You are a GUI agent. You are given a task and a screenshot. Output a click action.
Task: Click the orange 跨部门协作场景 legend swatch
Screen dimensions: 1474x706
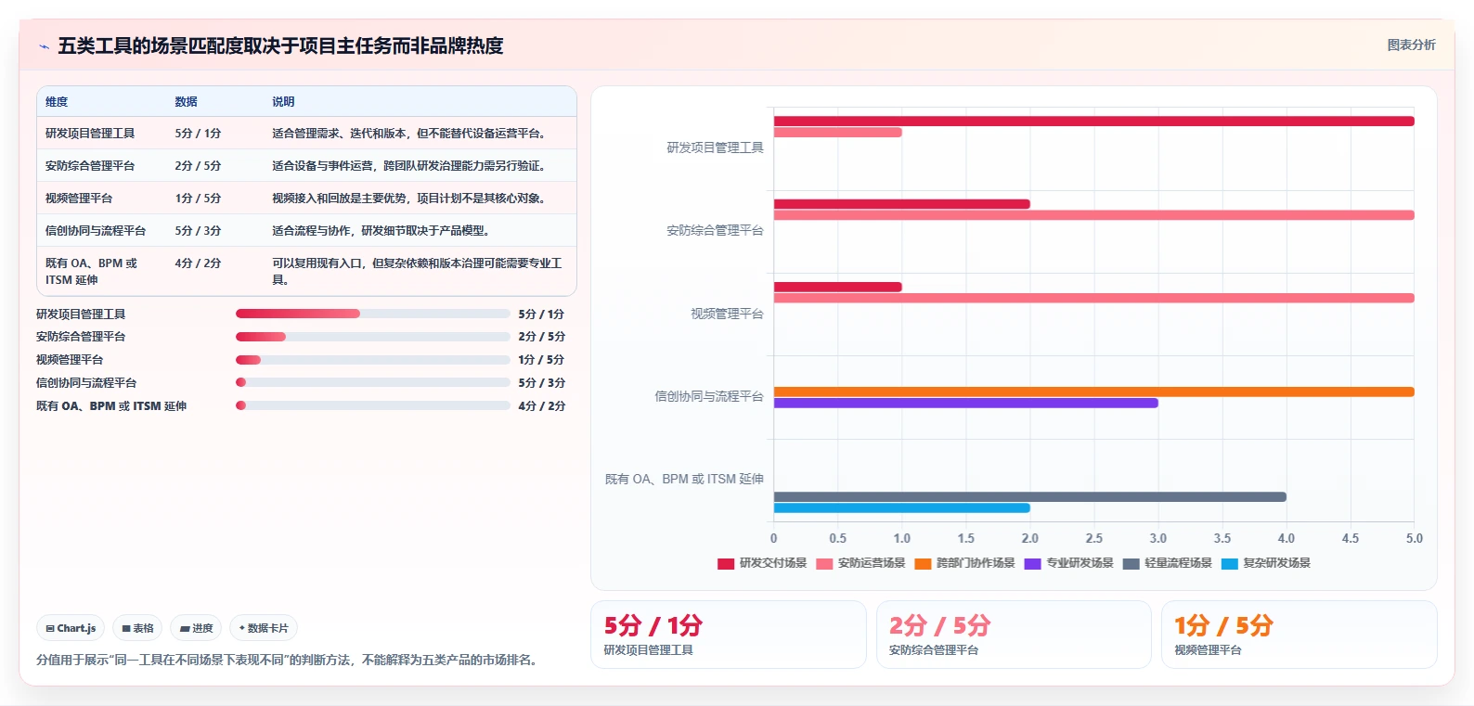pos(923,563)
